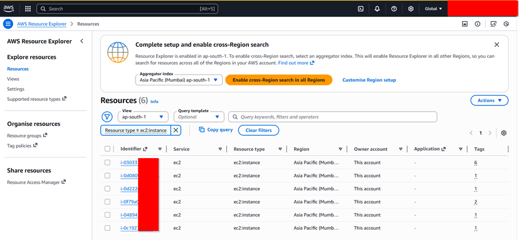The height and width of the screenshot is (240, 519).
Task: Click tag count 6 for i-03033
Action: point(476,163)
